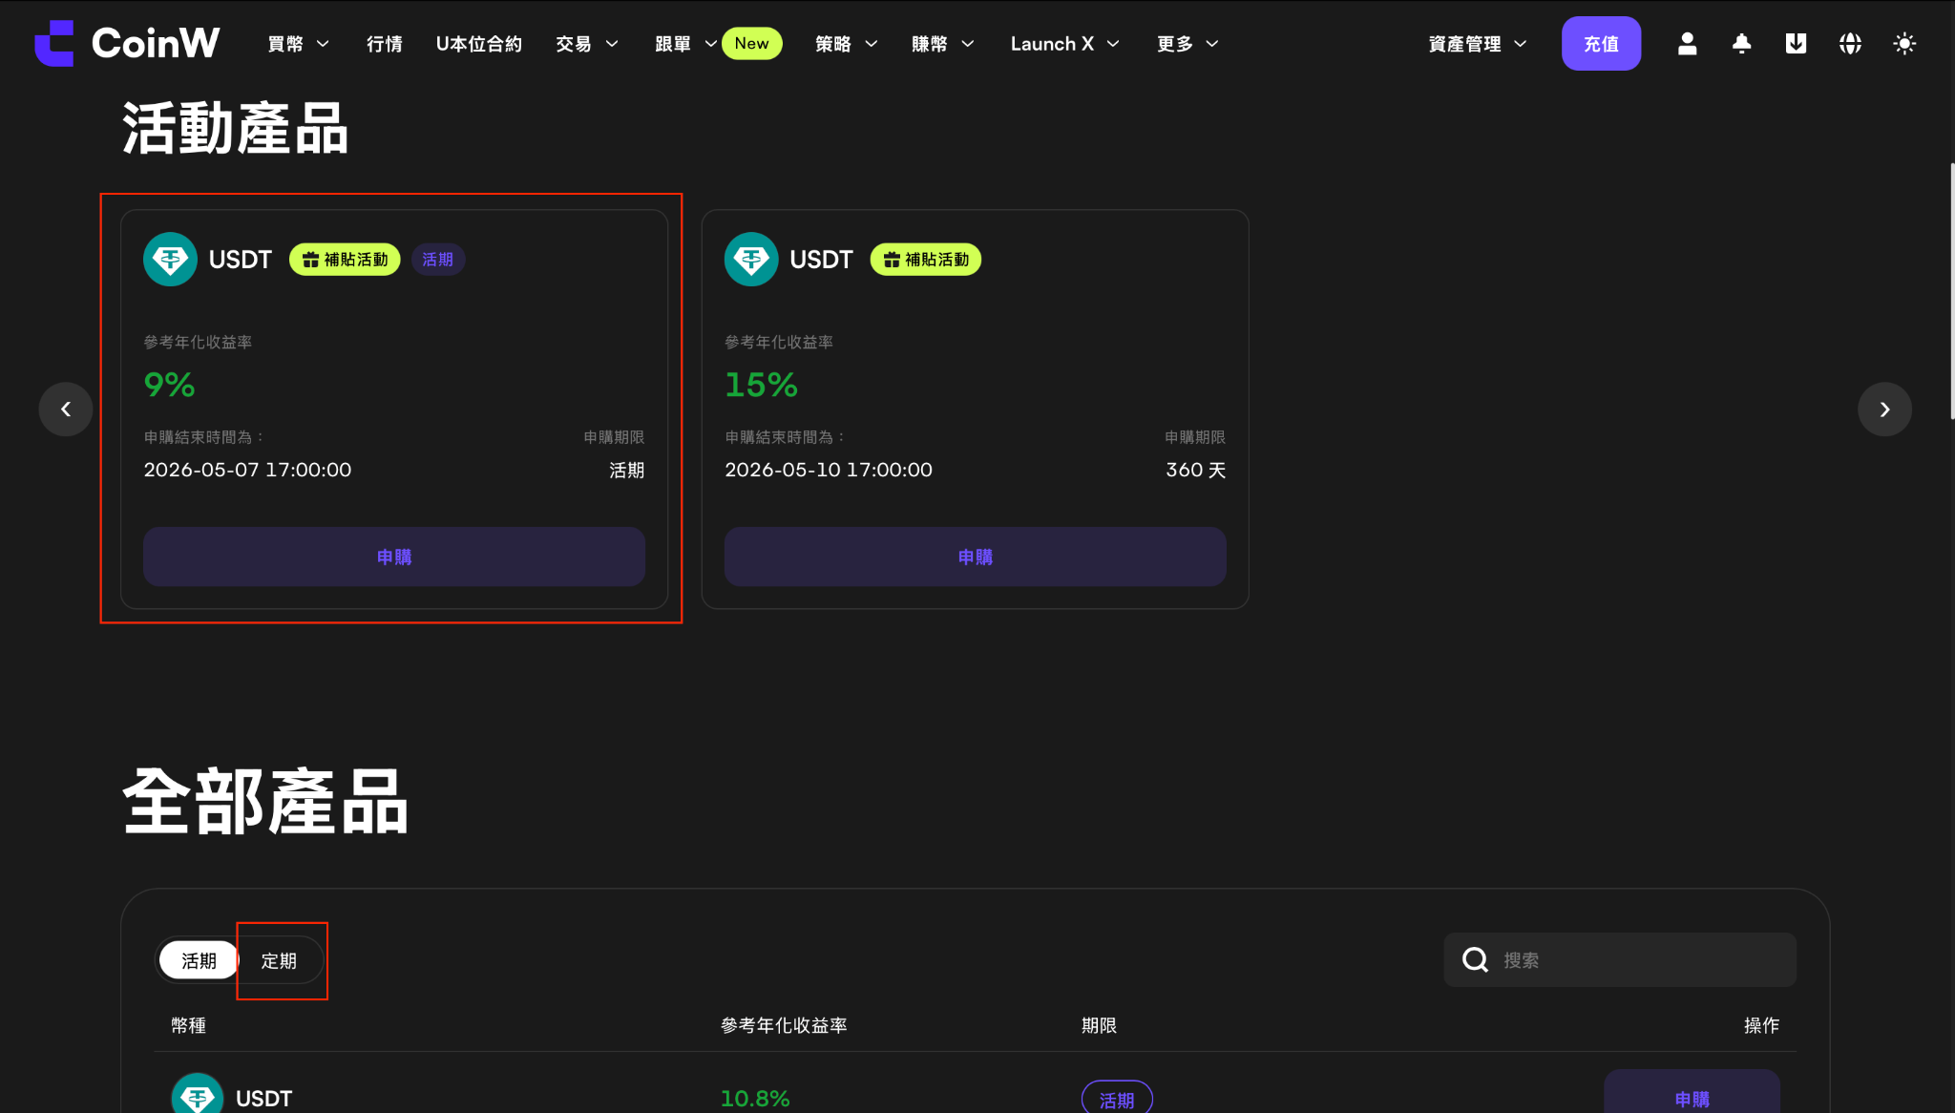Click USDT coin icon in 9% card
This screenshot has width=1955, height=1113.
(x=170, y=259)
